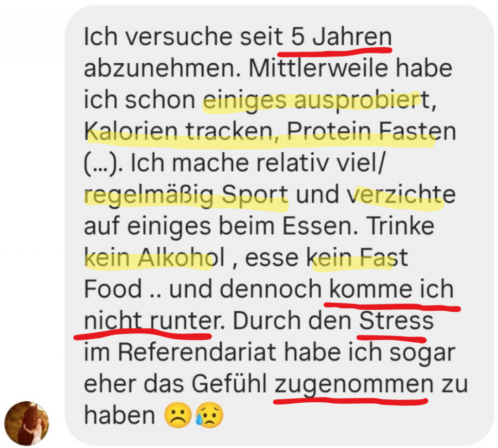
Task: Click the word 'Mittlerweile' in the message
Action: click(318, 69)
